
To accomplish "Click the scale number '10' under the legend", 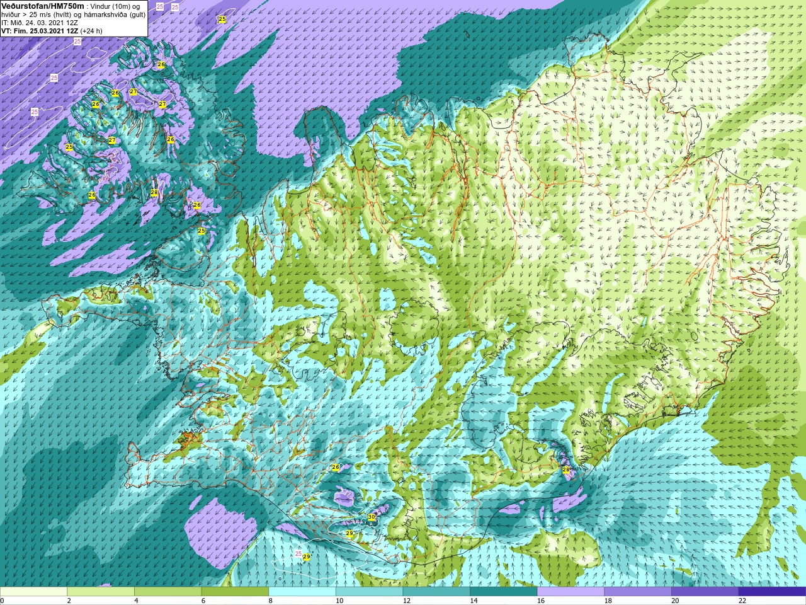I will point(339,601).
